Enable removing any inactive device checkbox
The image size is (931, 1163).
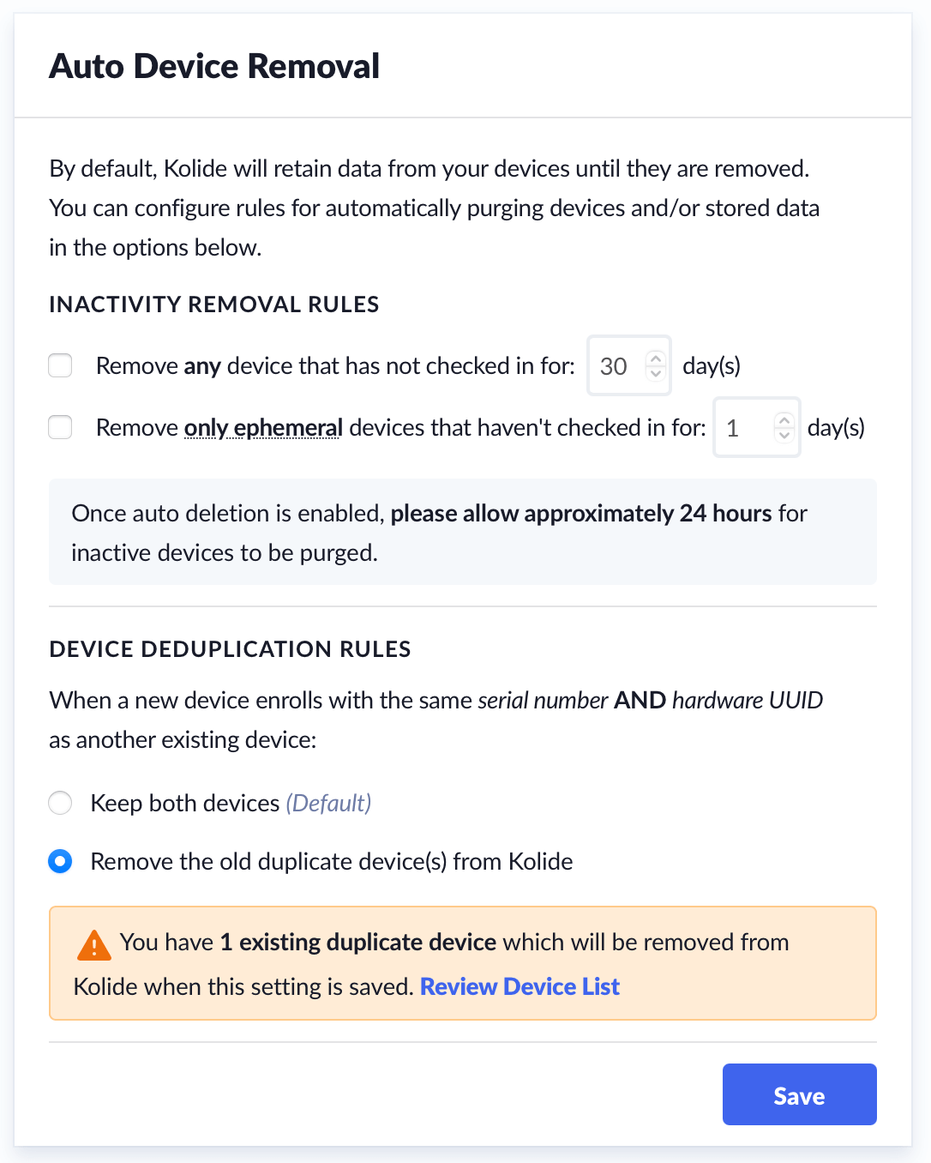[x=60, y=365]
